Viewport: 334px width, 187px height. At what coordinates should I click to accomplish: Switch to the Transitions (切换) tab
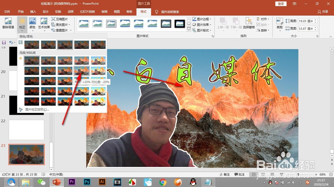(x=58, y=12)
